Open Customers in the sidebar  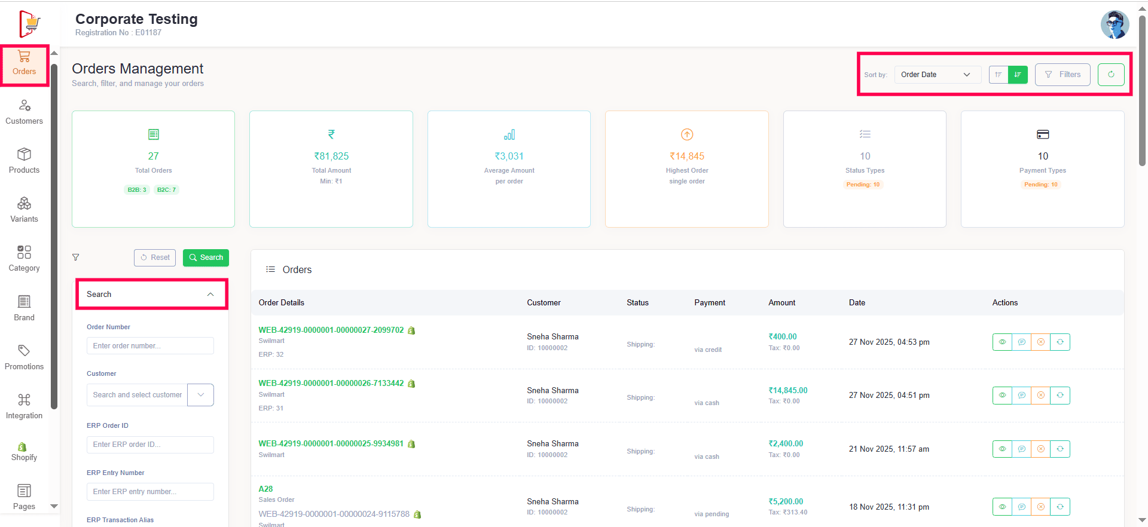24,112
